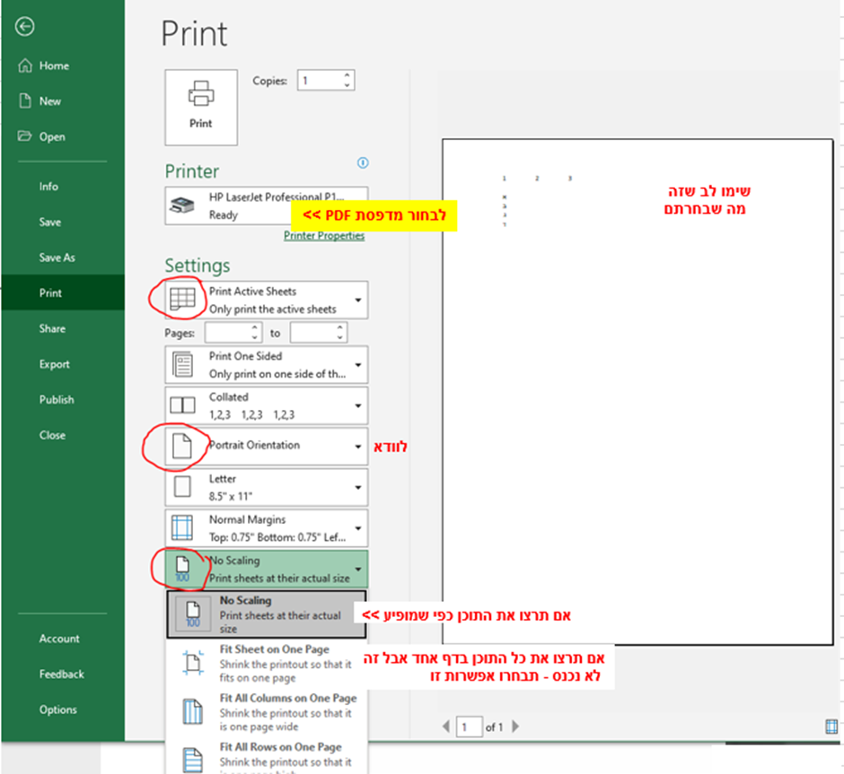Click the large Print button

point(201,107)
